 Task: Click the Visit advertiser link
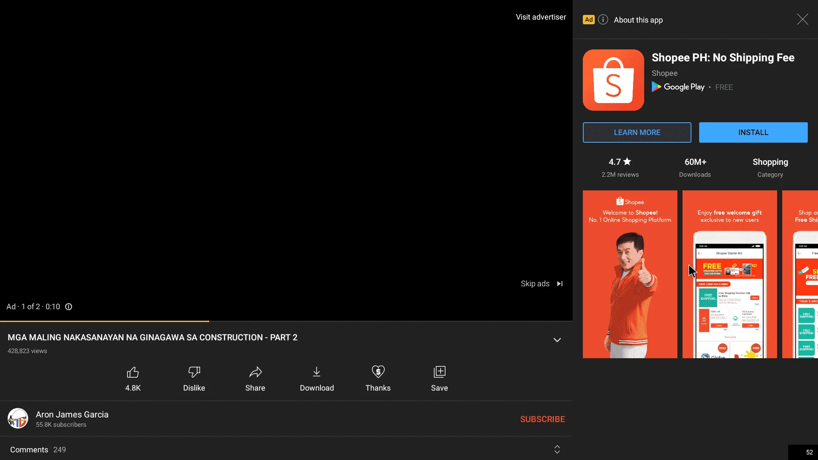[541, 17]
